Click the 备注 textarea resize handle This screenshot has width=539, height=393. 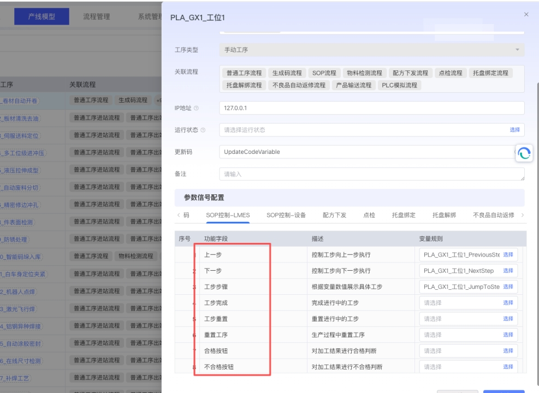pyautogui.click(x=522, y=178)
